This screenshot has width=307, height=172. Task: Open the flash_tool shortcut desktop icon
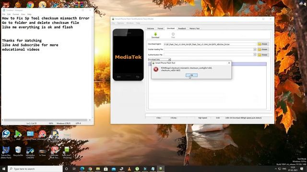click(x=67, y=152)
